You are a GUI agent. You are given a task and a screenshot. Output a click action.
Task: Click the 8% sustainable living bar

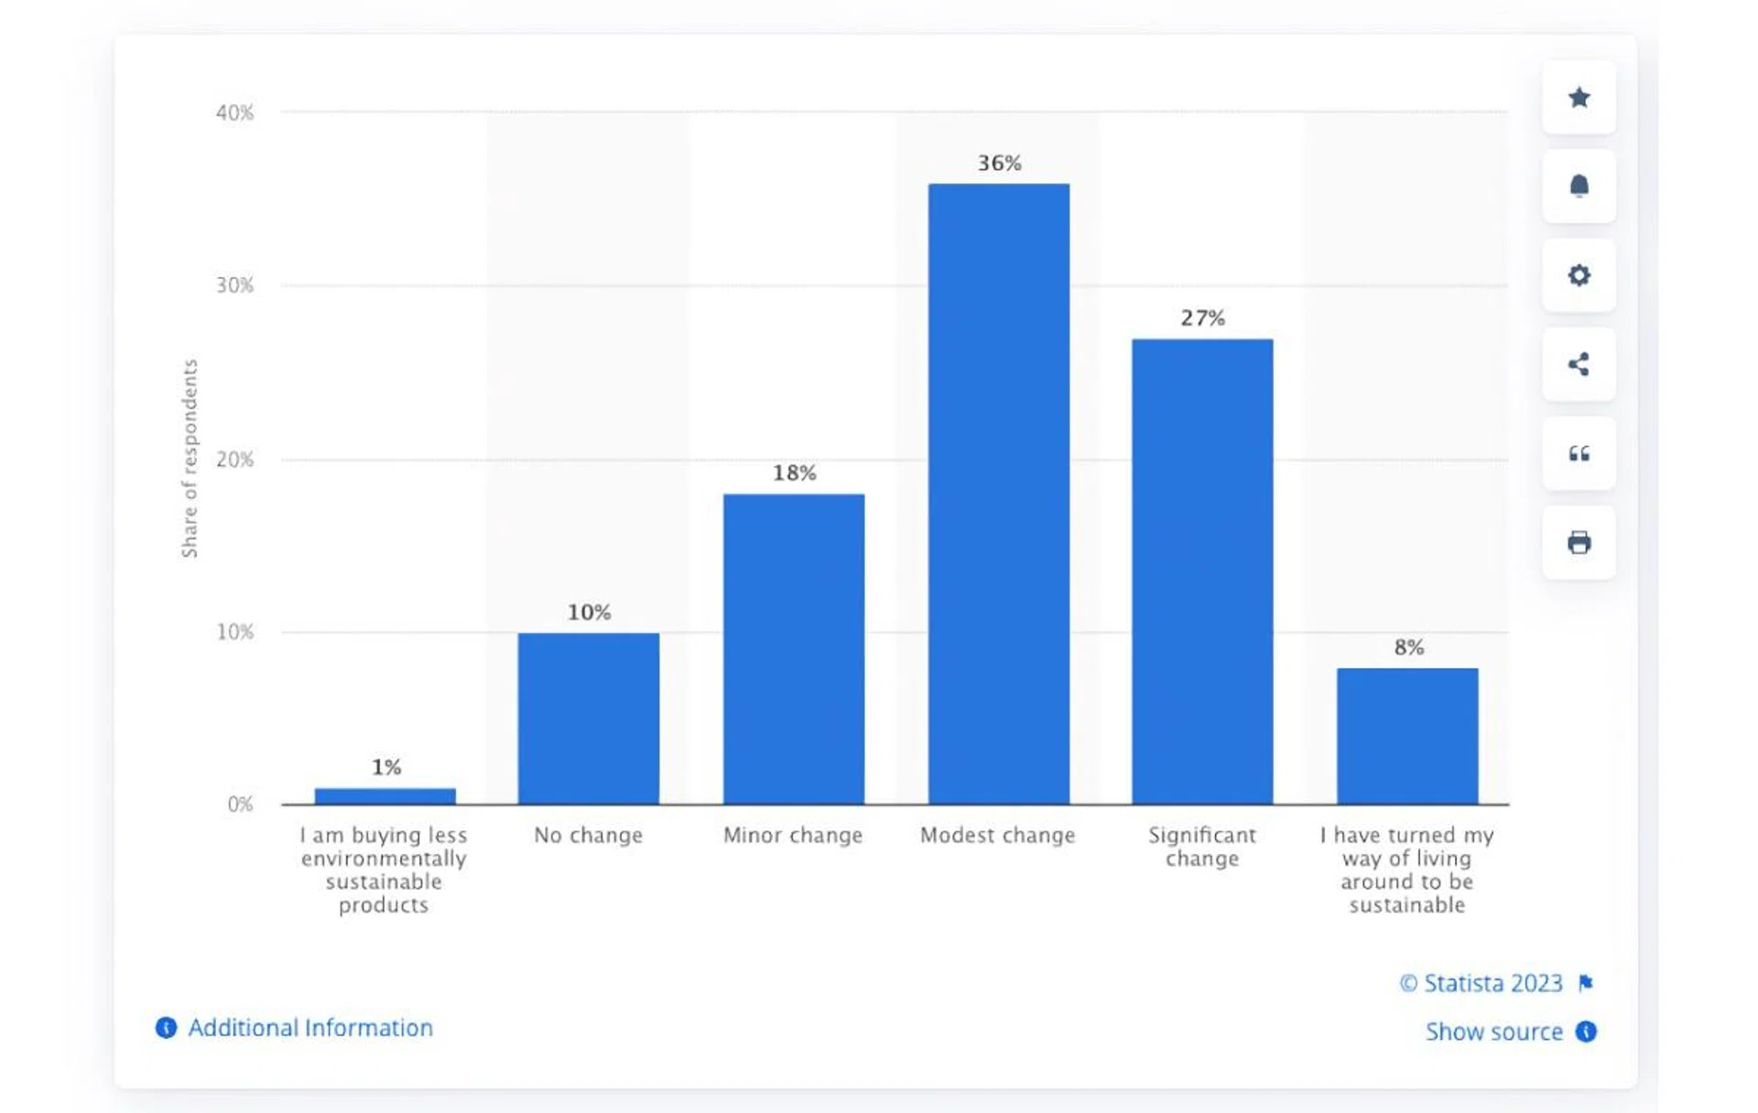1407,736
